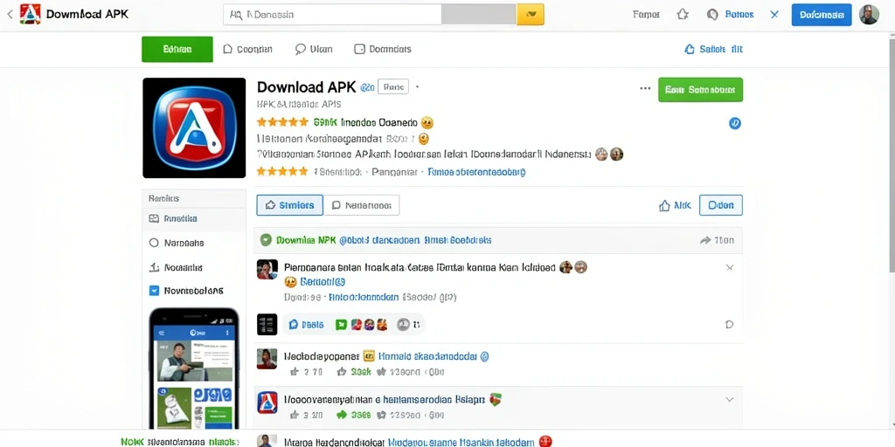This screenshot has width=895, height=447.
Task: Click the small outlined button beside the heading
Action: tap(393, 86)
